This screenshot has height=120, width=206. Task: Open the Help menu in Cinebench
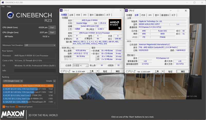(x=9, y=7)
